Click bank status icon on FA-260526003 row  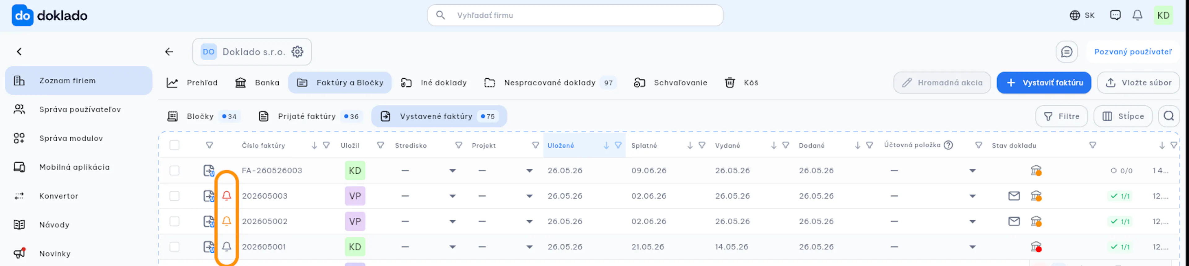pyautogui.click(x=1036, y=170)
